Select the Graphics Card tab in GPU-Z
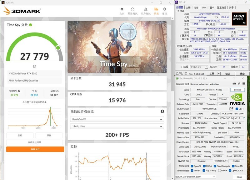250x180 pixels. [182, 84]
